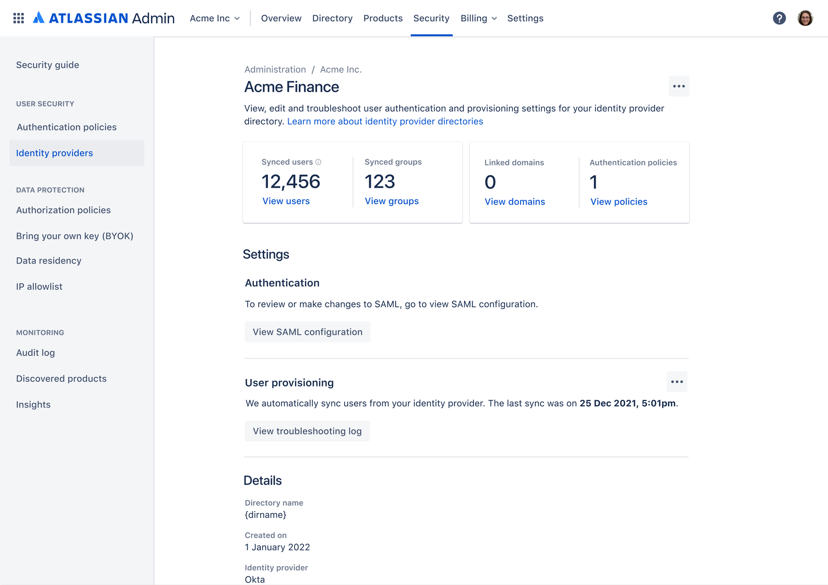828x585 pixels.
Task: Click View users link
Action: pyautogui.click(x=286, y=201)
